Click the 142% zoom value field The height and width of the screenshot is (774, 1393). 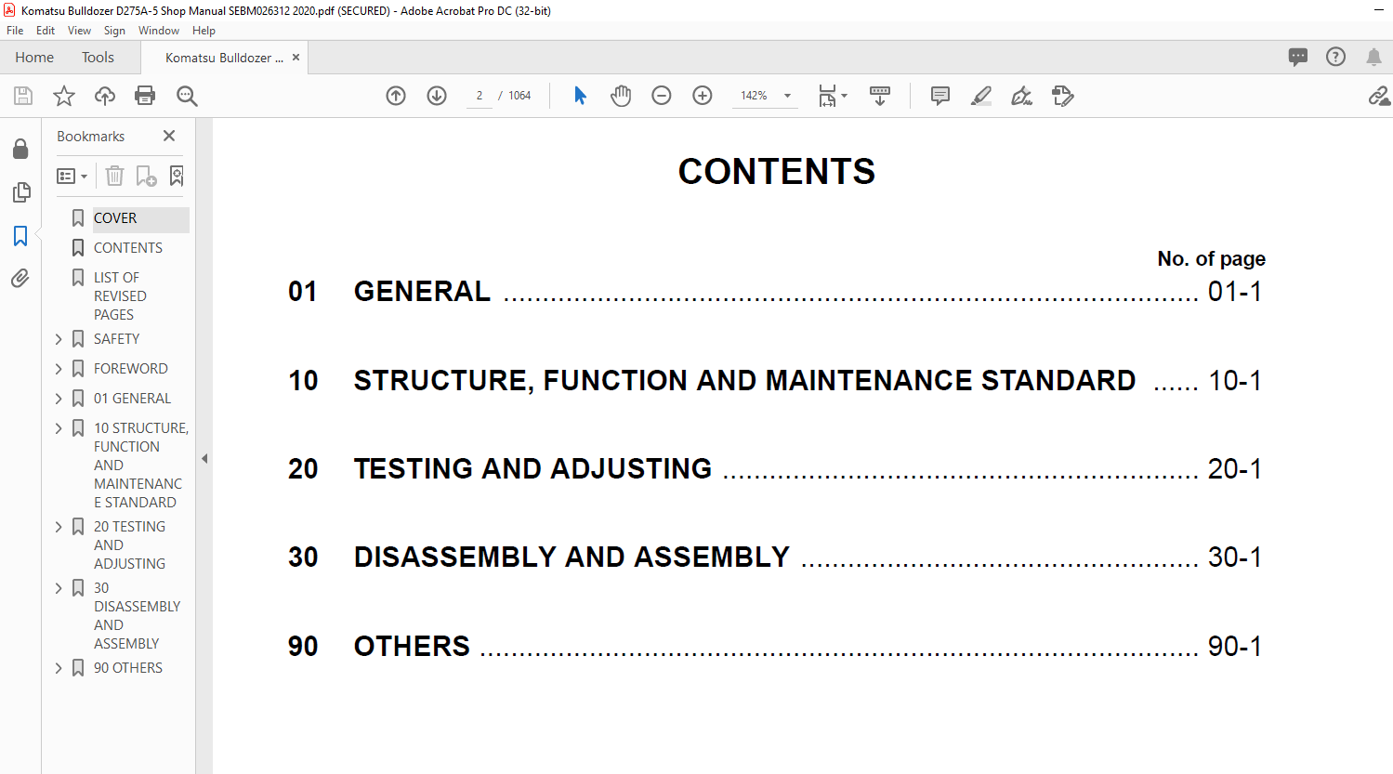(x=754, y=96)
